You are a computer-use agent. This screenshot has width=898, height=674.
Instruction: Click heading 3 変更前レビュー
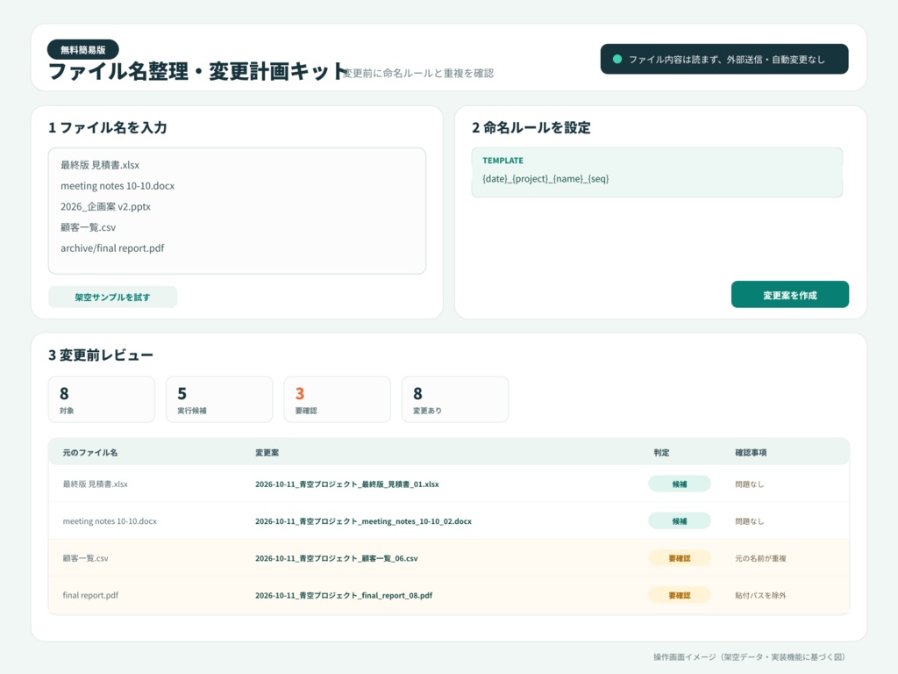point(101,355)
